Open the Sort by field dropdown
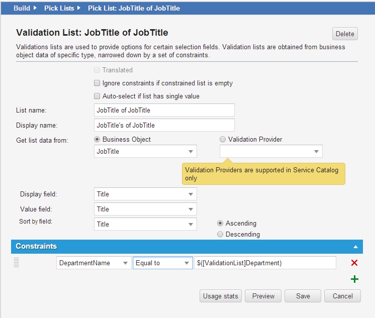The height and width of the screenshot is (318, 375). click(x=145, y=224)
